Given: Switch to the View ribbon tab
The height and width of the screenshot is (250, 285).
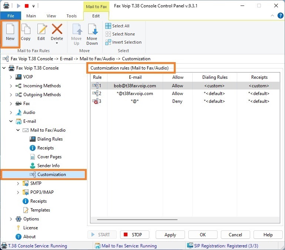Looking at the screenshot, I should [x=51, y=16].
